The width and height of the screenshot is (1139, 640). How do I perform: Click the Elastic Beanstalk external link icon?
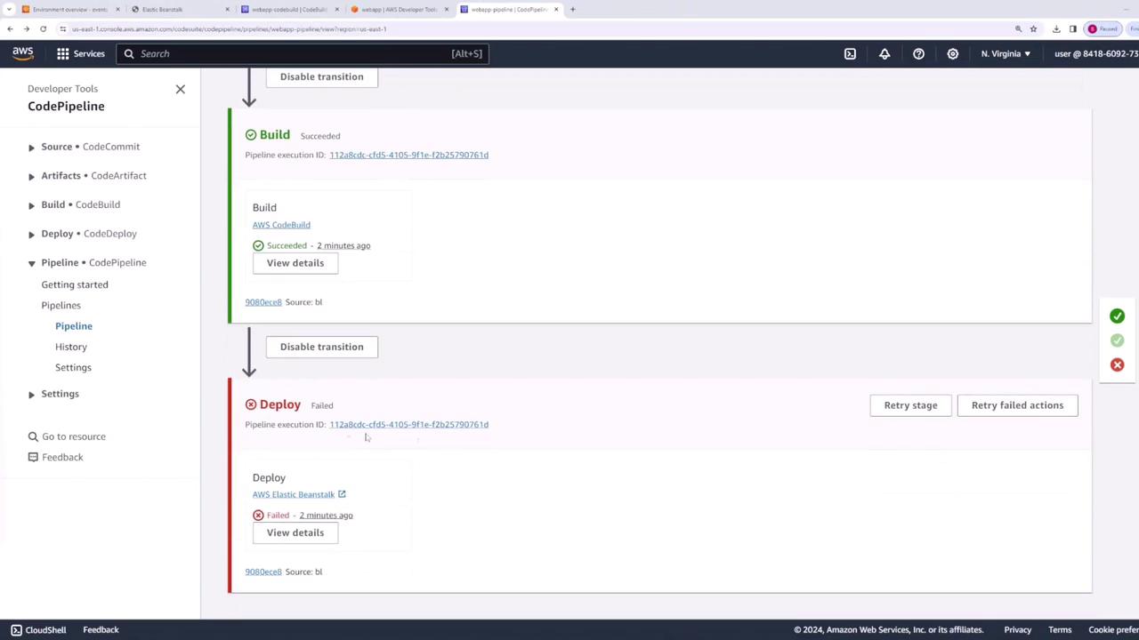click(342, 494)
